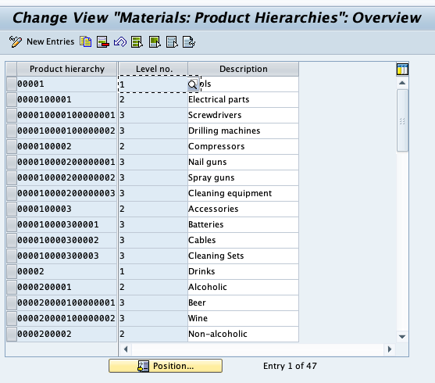
Task: Click hierarchy cell 0000100002
Action: (67, 147)
